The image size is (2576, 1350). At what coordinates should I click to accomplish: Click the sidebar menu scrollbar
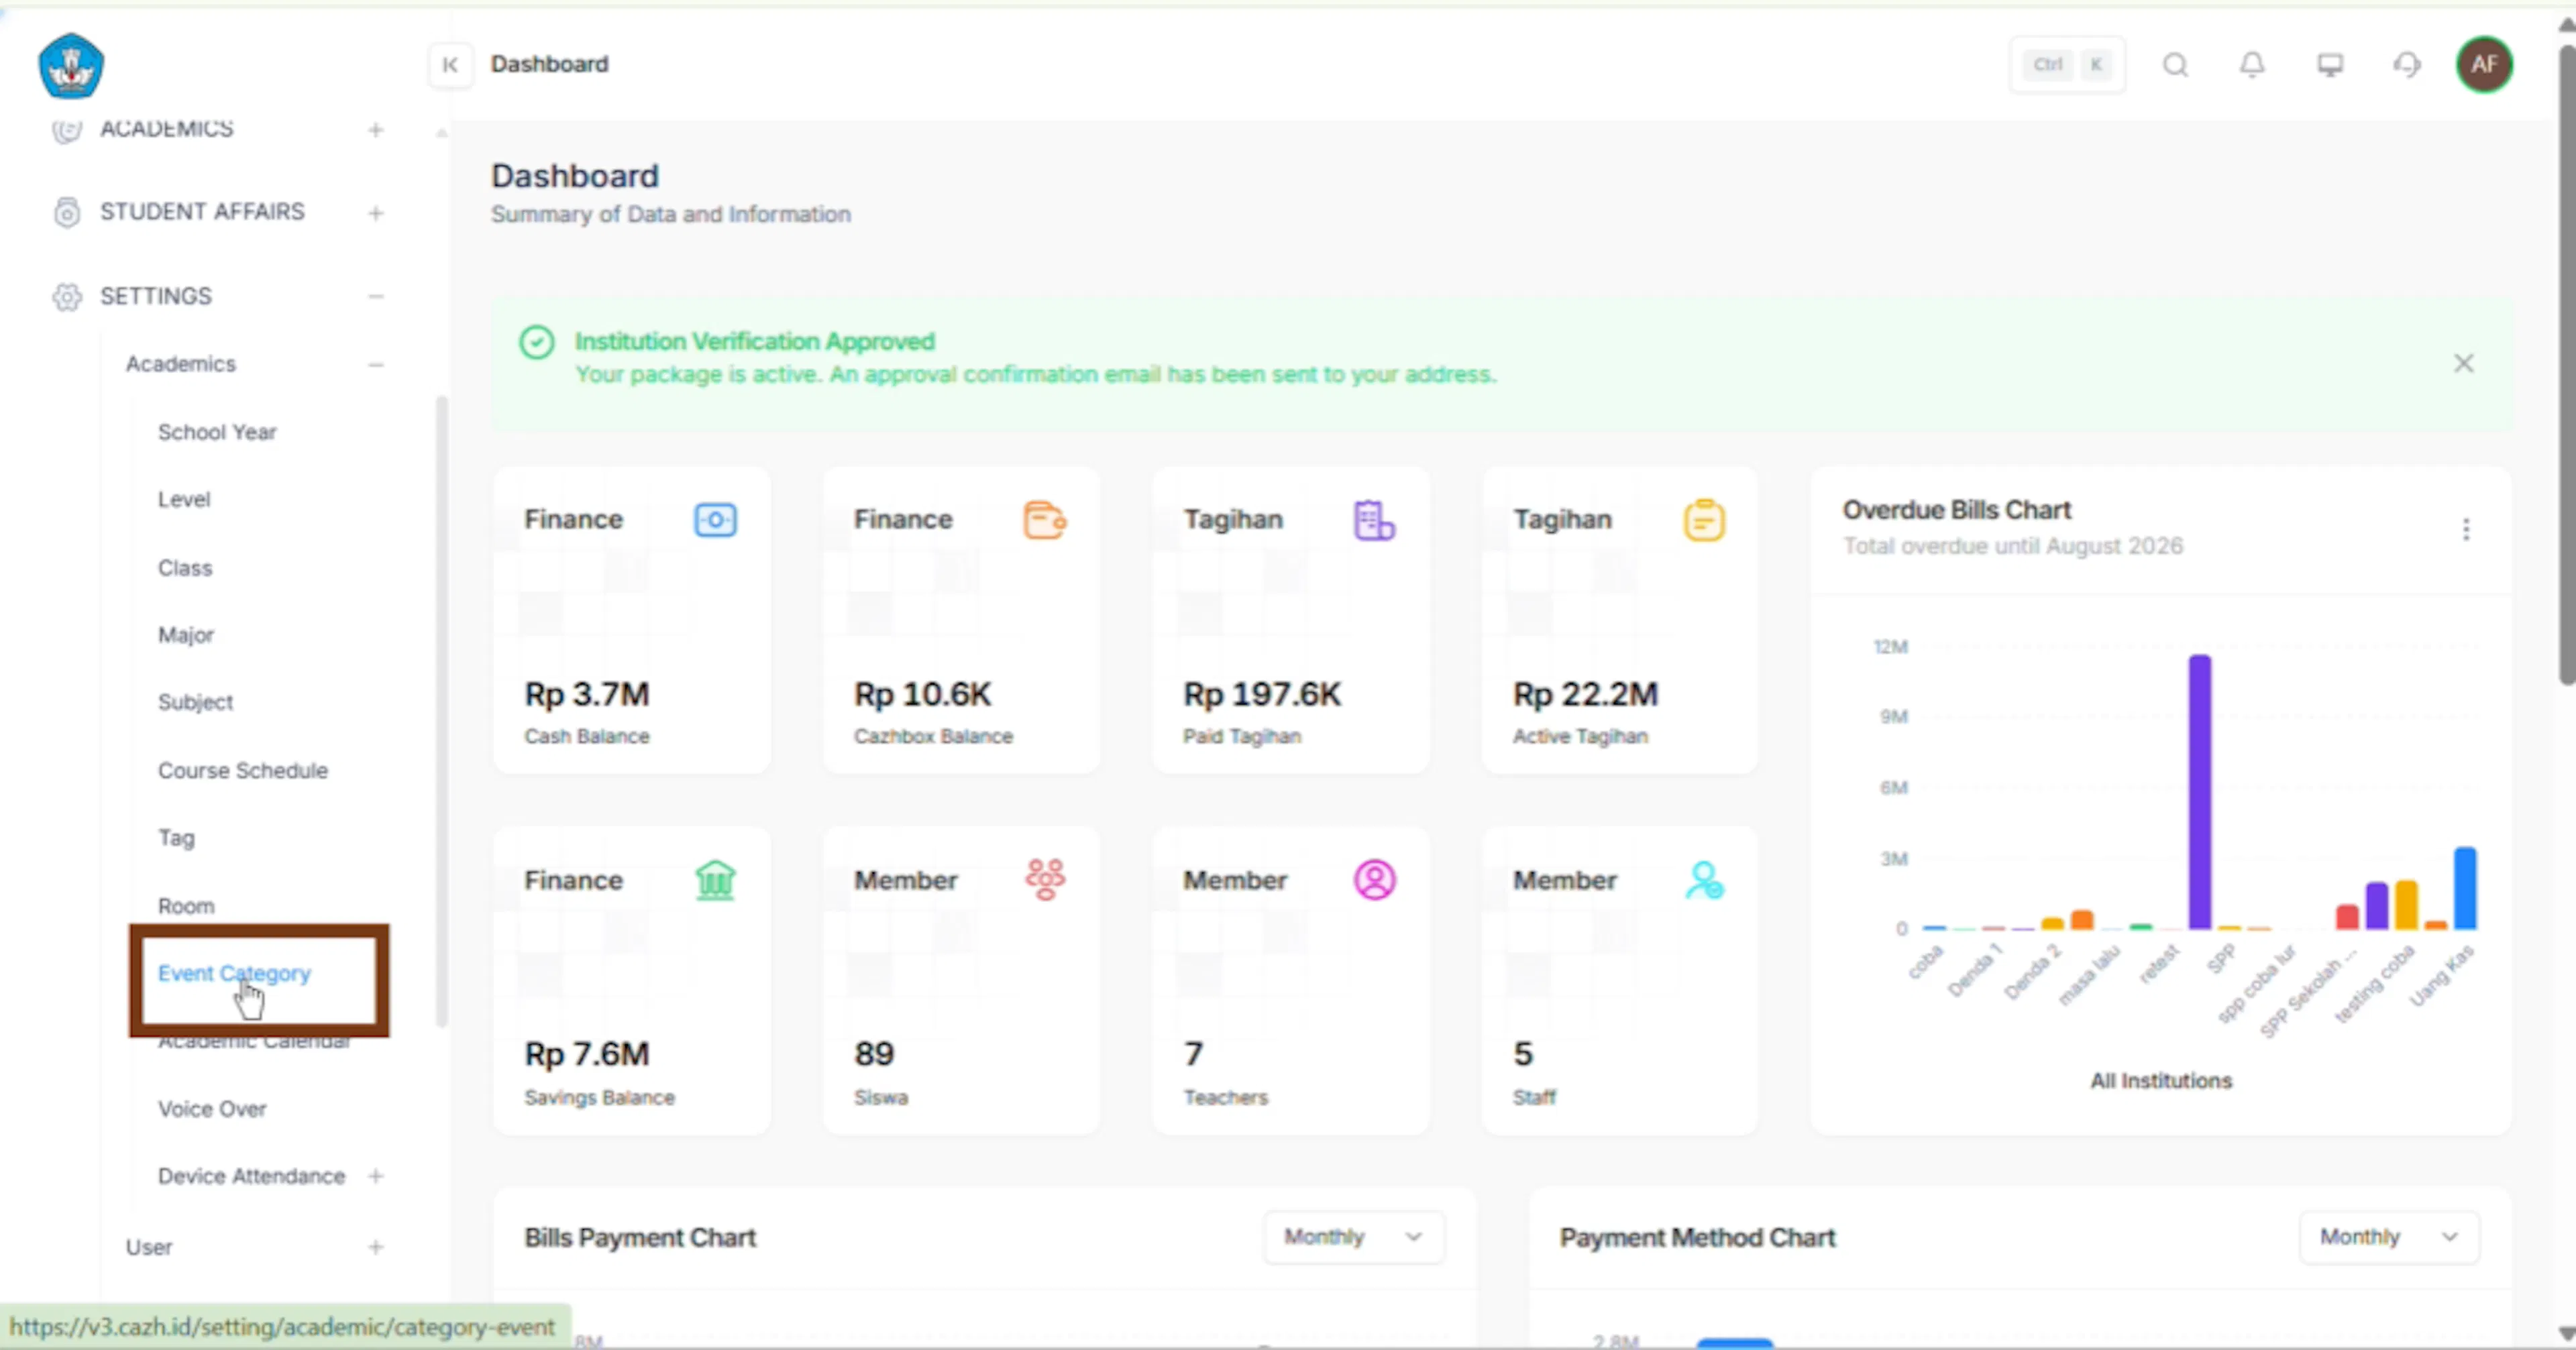pyautogui.click(x=441, y=711)
